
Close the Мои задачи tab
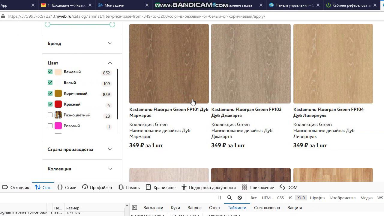pos(147,5)
